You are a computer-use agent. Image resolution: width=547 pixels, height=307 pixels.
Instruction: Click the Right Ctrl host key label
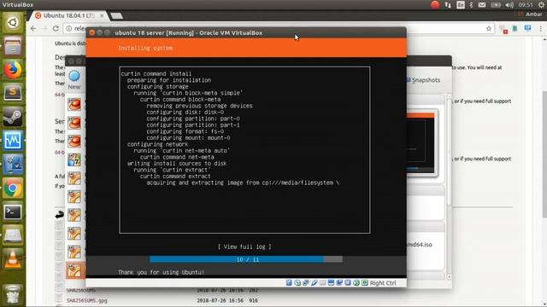[383, 283]
